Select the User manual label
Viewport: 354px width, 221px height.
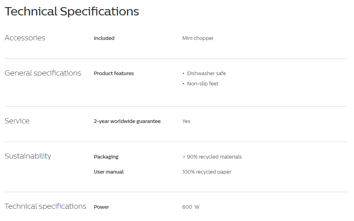click(109, 172)
